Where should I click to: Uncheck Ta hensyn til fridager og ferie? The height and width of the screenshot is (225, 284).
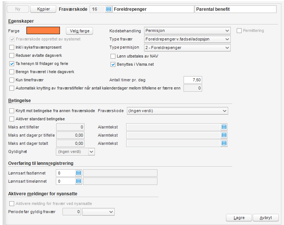click(12, 63)
